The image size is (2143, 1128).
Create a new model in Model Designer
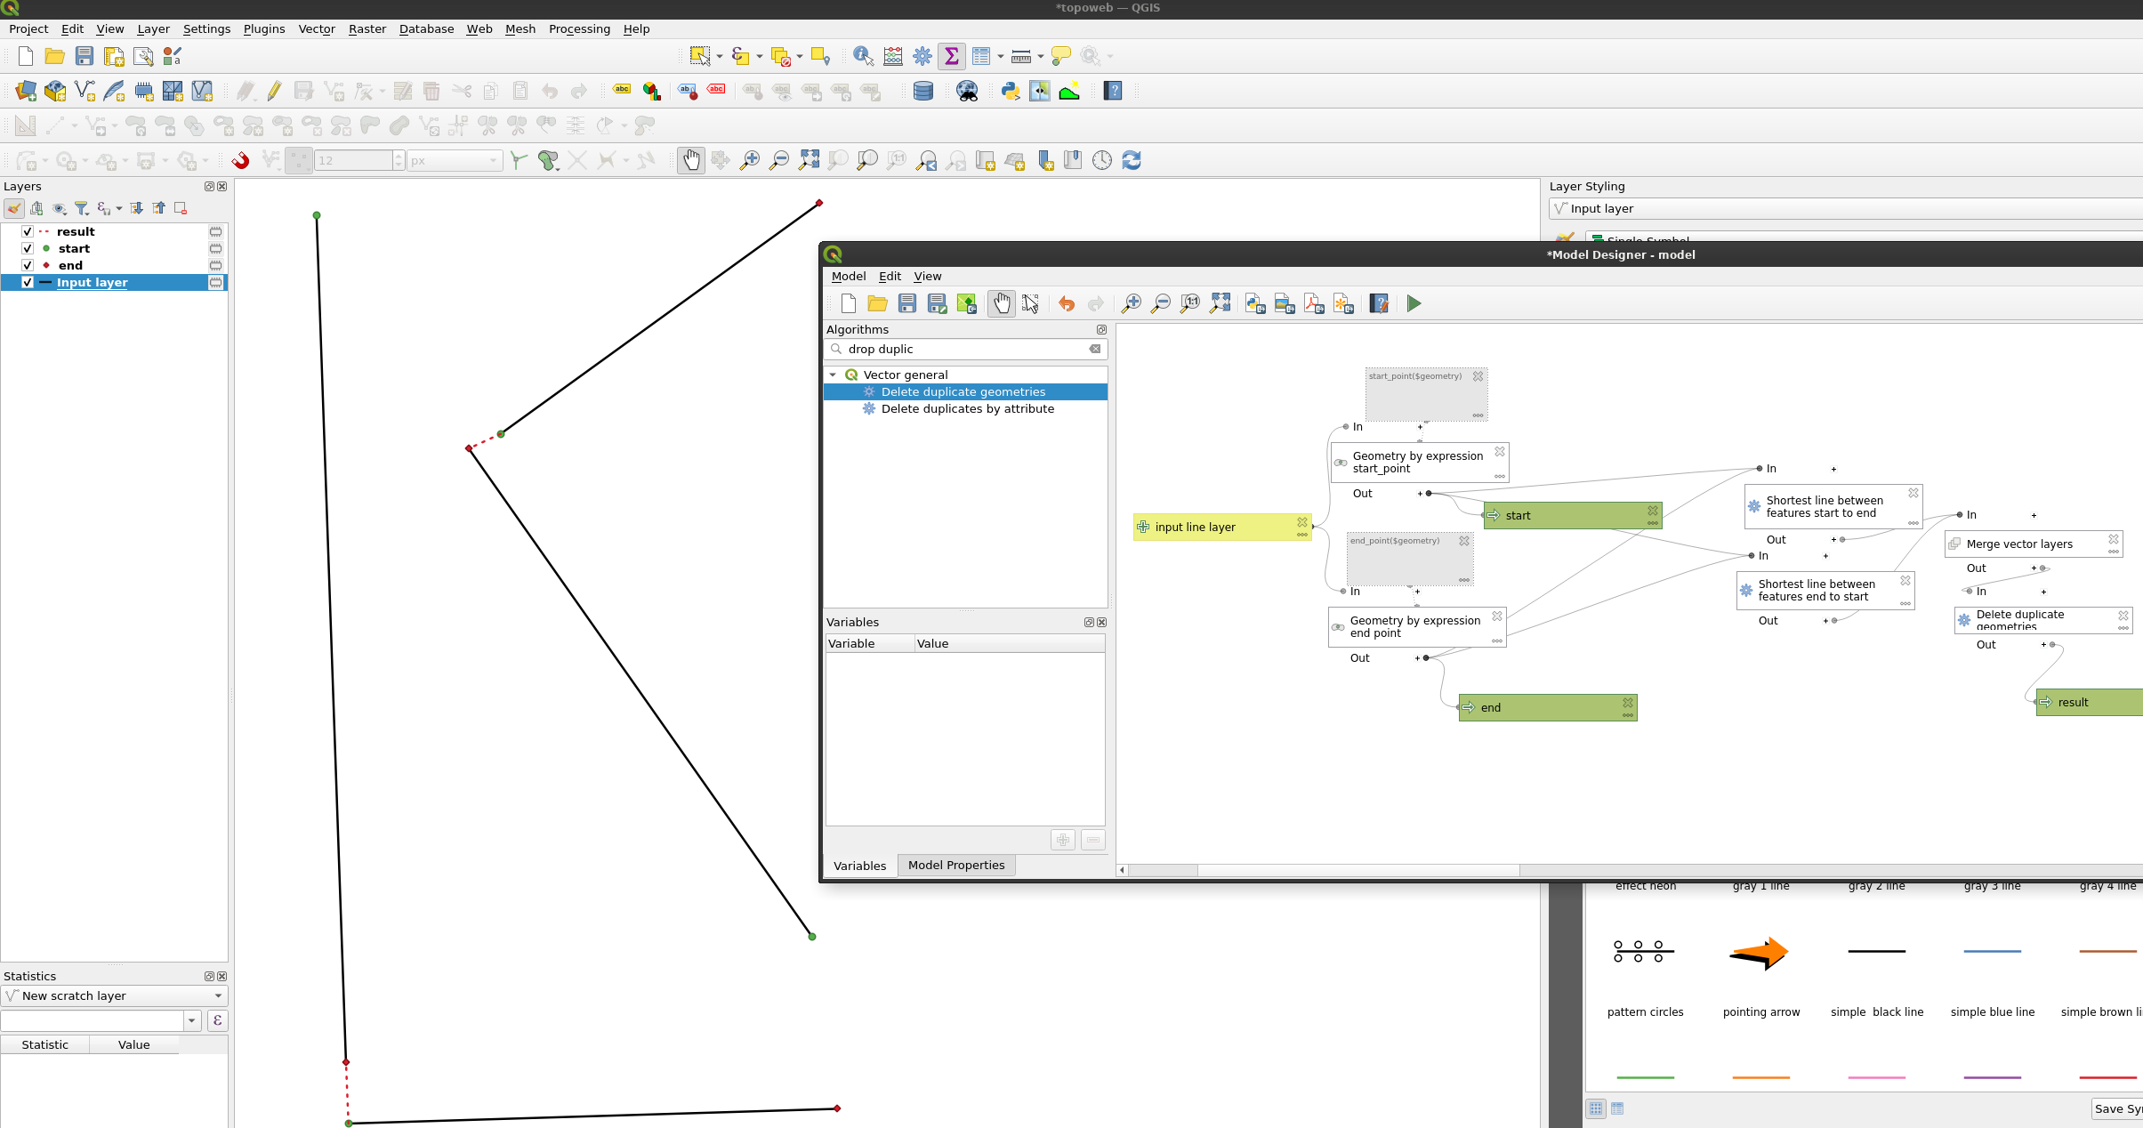[x=848, y=304]
